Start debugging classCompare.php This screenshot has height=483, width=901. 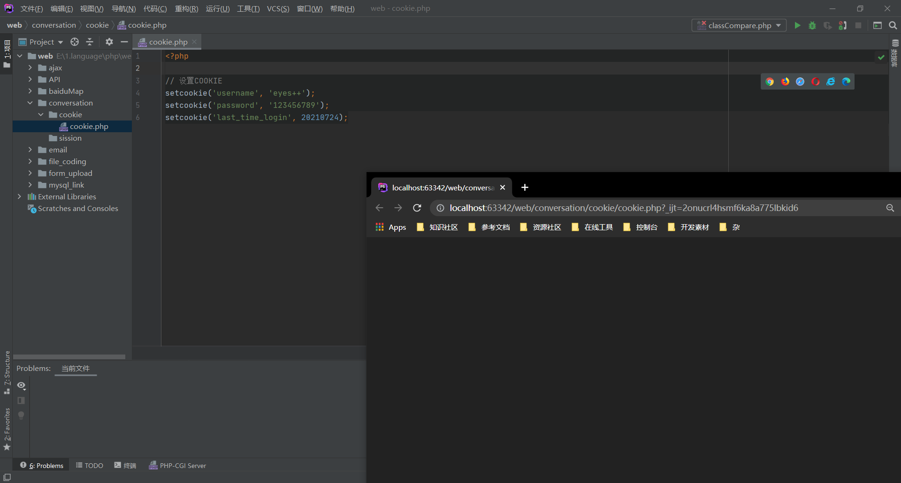pyautogui.click(x=812, y=25)
